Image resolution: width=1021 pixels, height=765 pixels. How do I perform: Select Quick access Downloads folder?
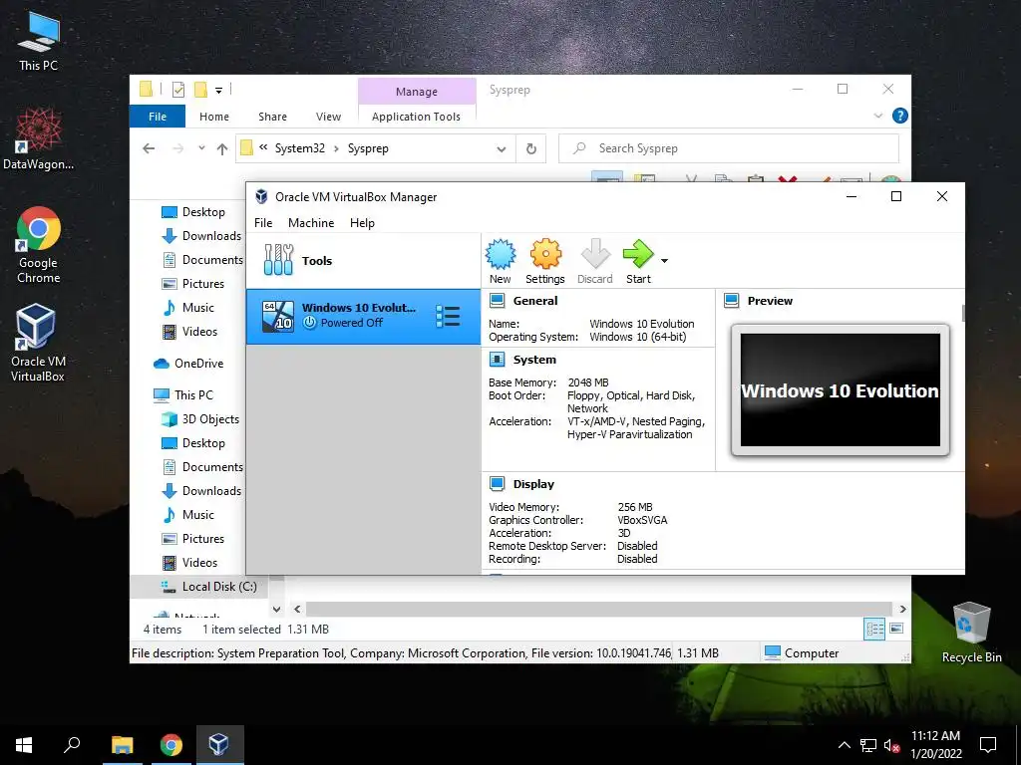point(201,235)
